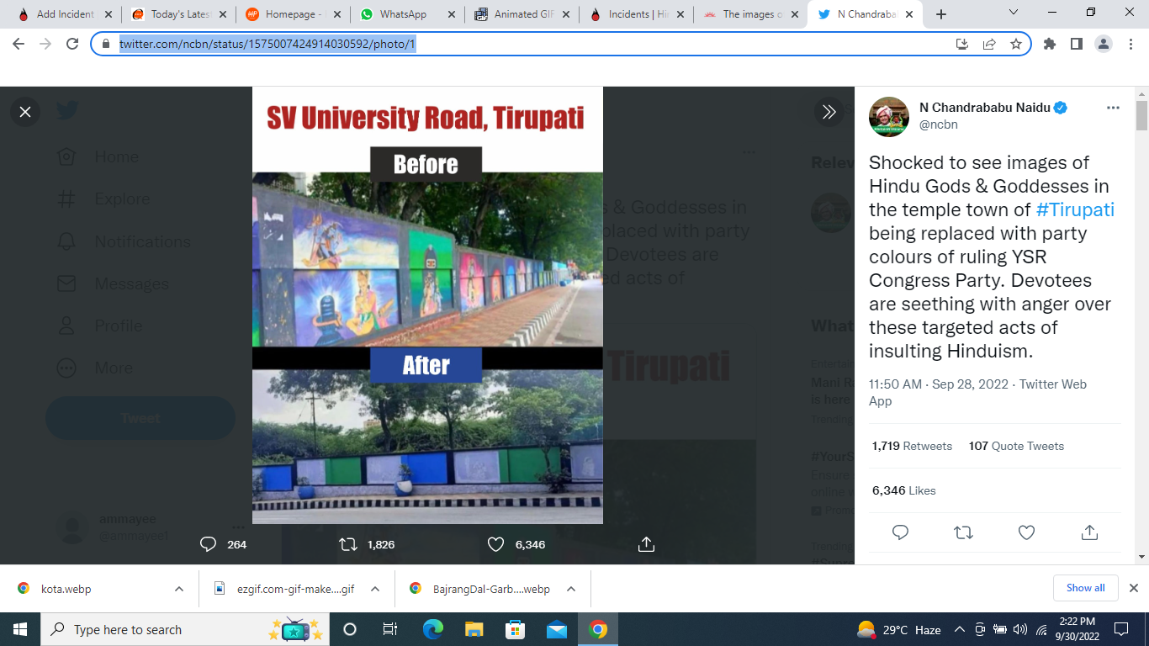Switch to the Homepage tab
The width and height of the screenshot is (1149, 646).
pyautogui.click(x=294, y=14)
